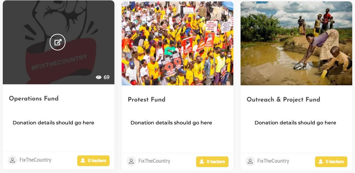Visit FixTheCountry author link under Outreach & Project Fund

273,161
